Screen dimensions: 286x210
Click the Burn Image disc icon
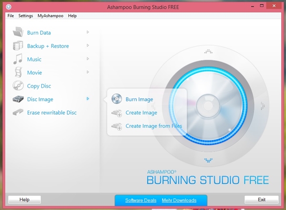[x=117, y=100]
